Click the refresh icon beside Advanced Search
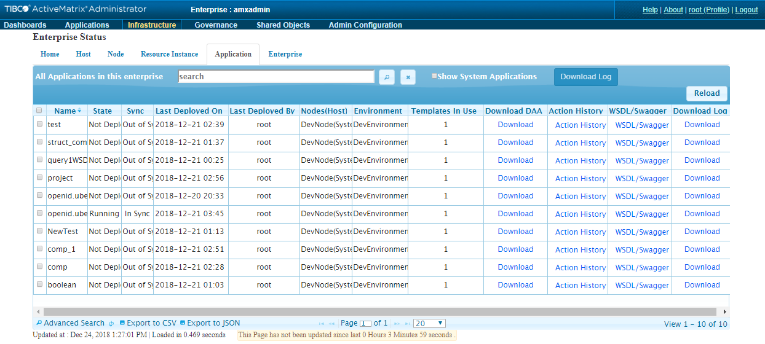This screenshot has width=765, height=344. [x=111, y=324]
